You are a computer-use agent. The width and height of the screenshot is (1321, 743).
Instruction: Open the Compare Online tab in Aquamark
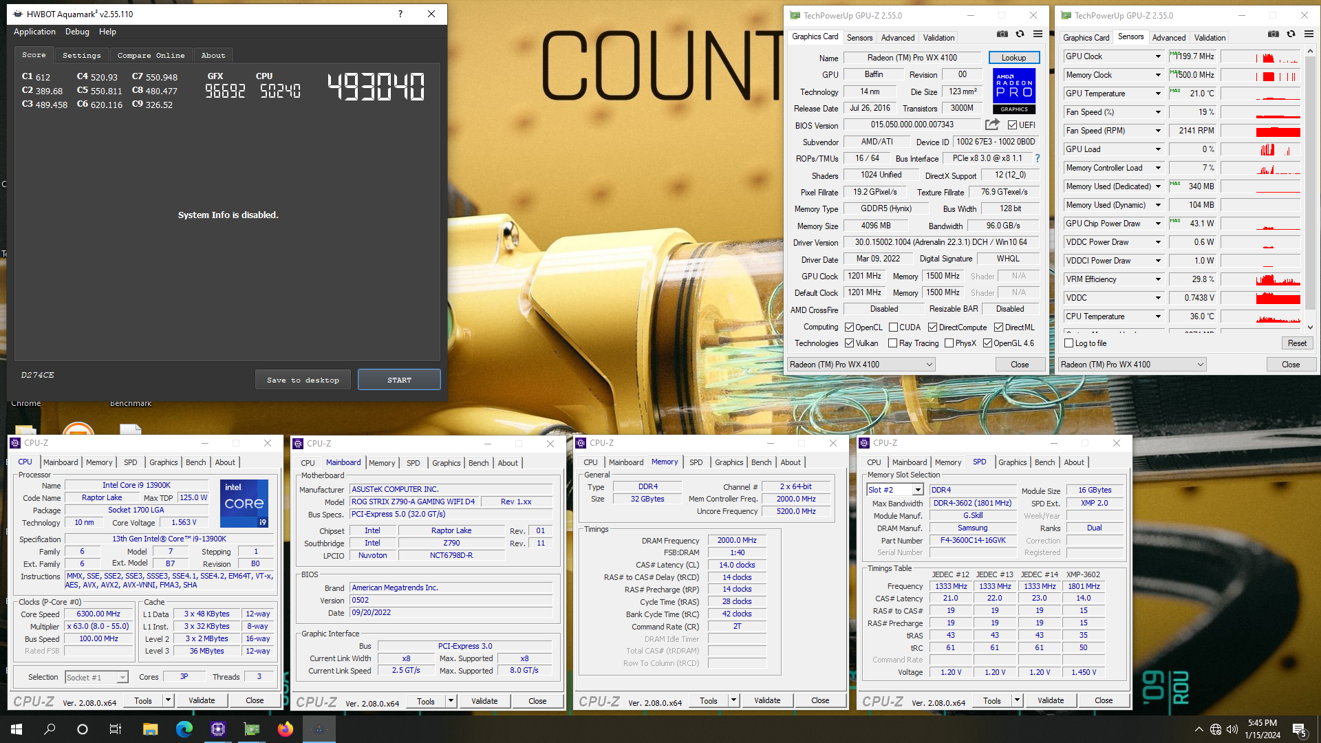151,55
